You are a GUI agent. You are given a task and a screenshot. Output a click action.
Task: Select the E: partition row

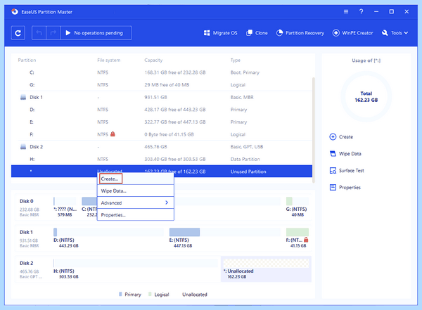pyautogui.click(x=162, y=122)
